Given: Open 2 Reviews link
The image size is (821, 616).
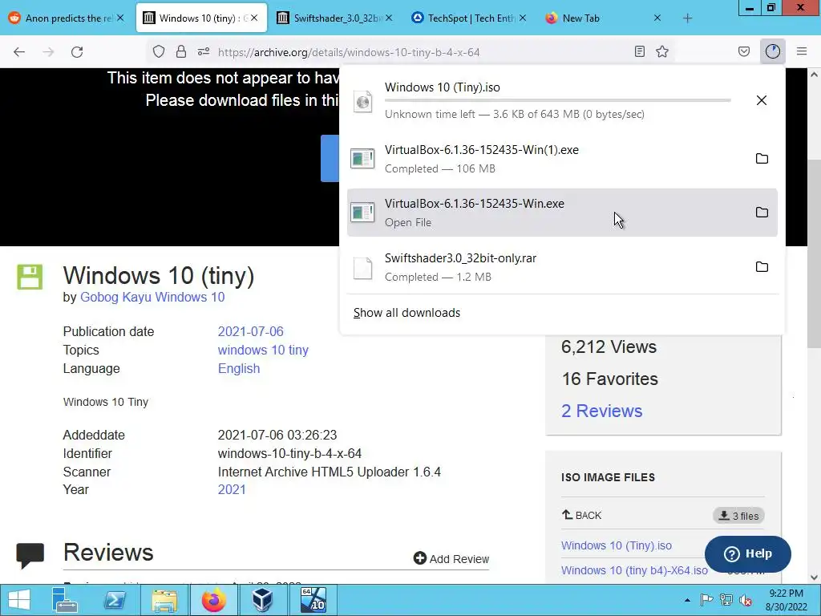Looking at the screenshot, I should [601, 411].
